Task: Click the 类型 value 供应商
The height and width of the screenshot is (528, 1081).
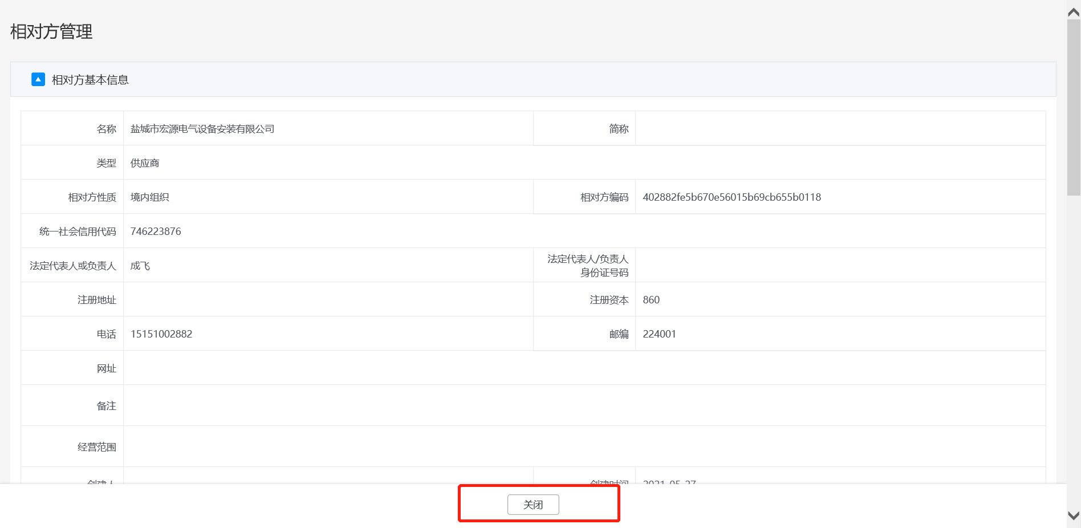Action: [x=145, y=163]
